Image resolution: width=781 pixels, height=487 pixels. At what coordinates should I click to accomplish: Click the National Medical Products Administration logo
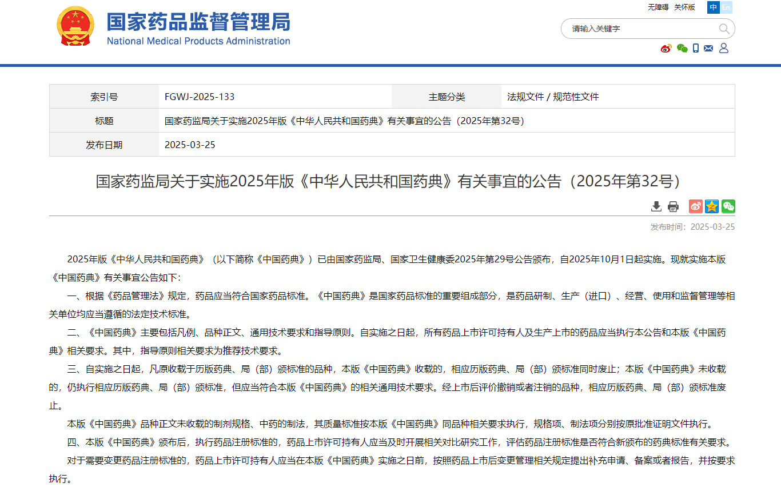198,29
